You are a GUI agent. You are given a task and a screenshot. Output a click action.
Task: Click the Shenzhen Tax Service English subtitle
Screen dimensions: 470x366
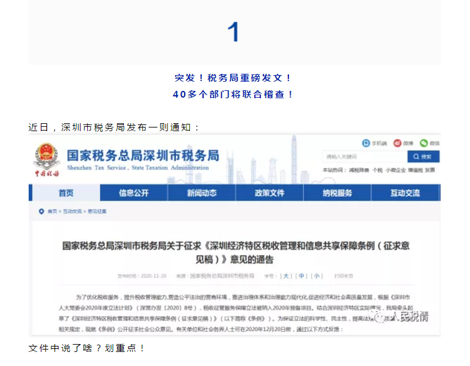coord(138,168)
